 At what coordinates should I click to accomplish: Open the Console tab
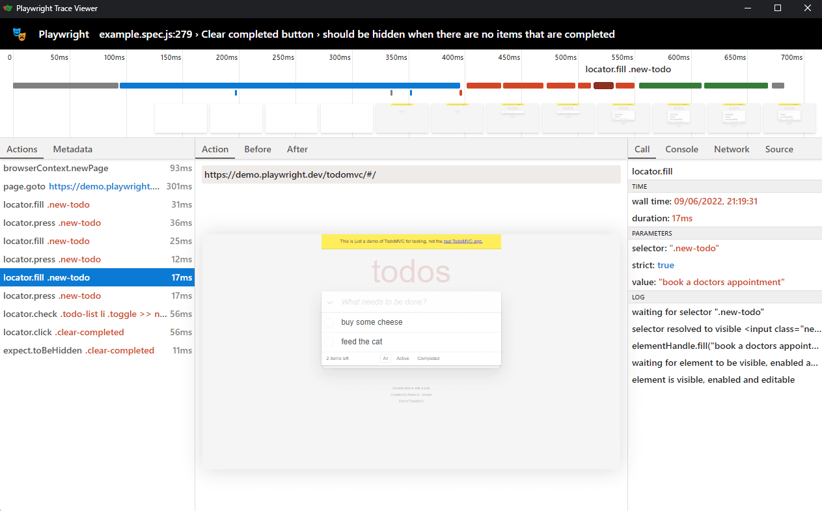681,149
